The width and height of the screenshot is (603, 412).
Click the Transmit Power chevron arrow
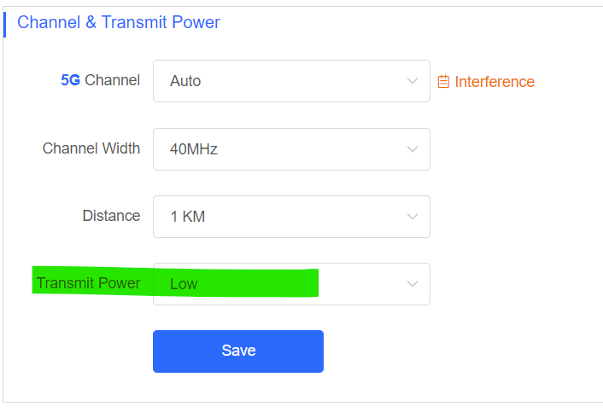point(413,284)
